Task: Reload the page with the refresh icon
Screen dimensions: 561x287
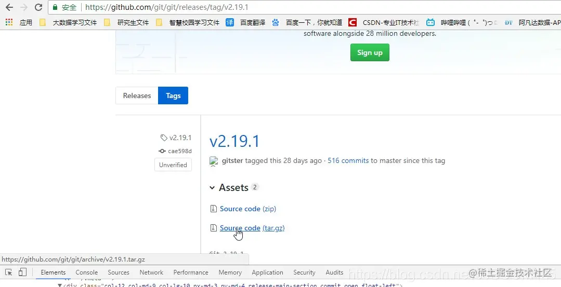Action: pos(38,7)
